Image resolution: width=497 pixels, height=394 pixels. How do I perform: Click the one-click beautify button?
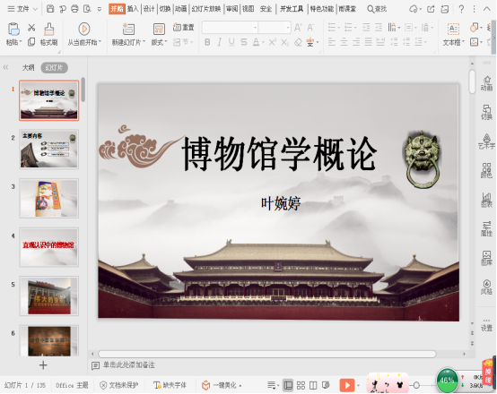222,385
